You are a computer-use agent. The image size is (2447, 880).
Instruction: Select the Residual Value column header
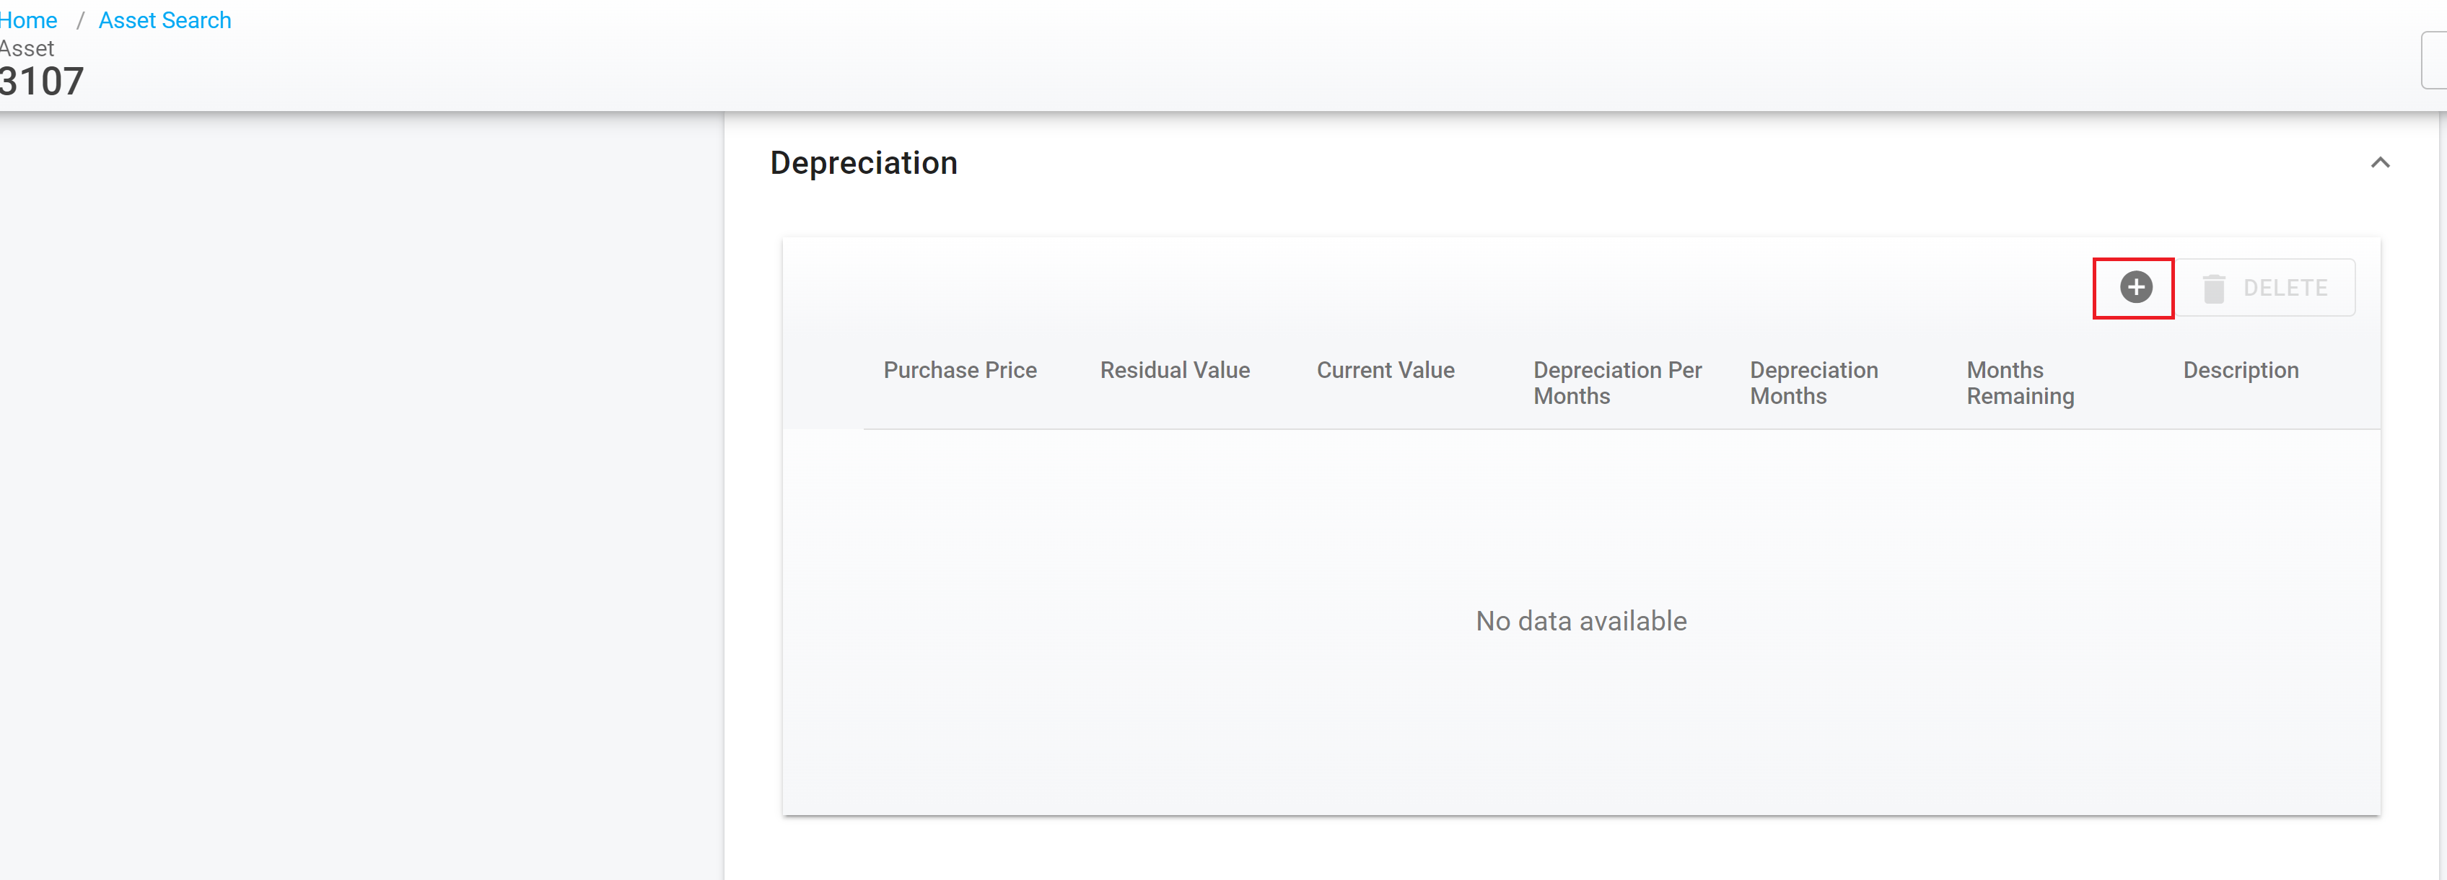(x=1174, y=370)
